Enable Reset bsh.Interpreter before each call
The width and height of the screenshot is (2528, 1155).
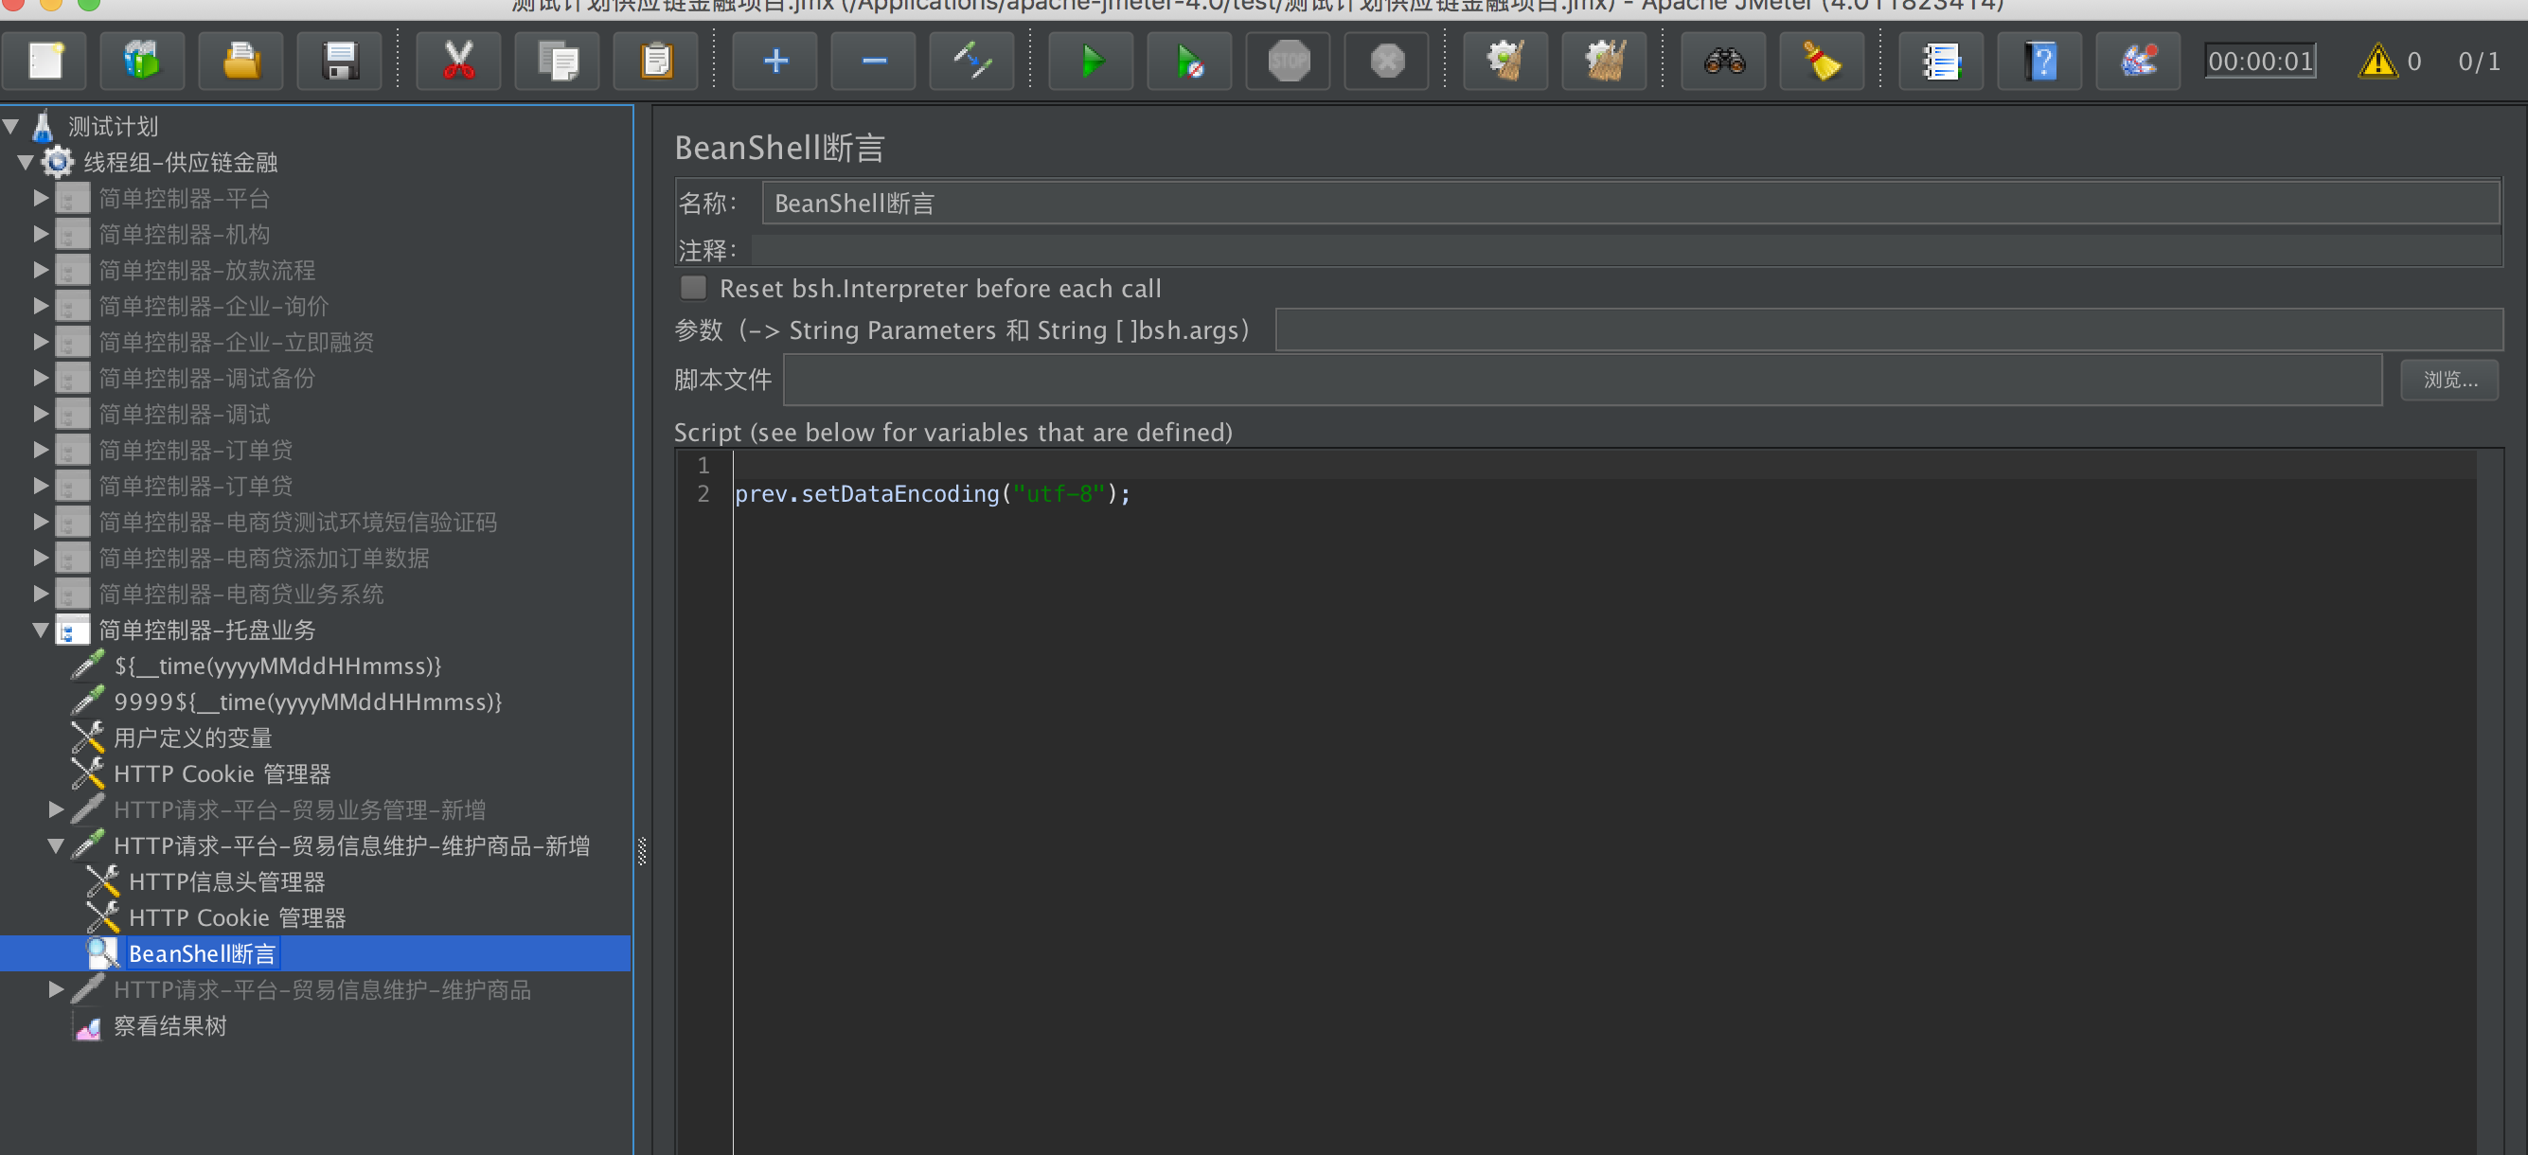(693, 288)
